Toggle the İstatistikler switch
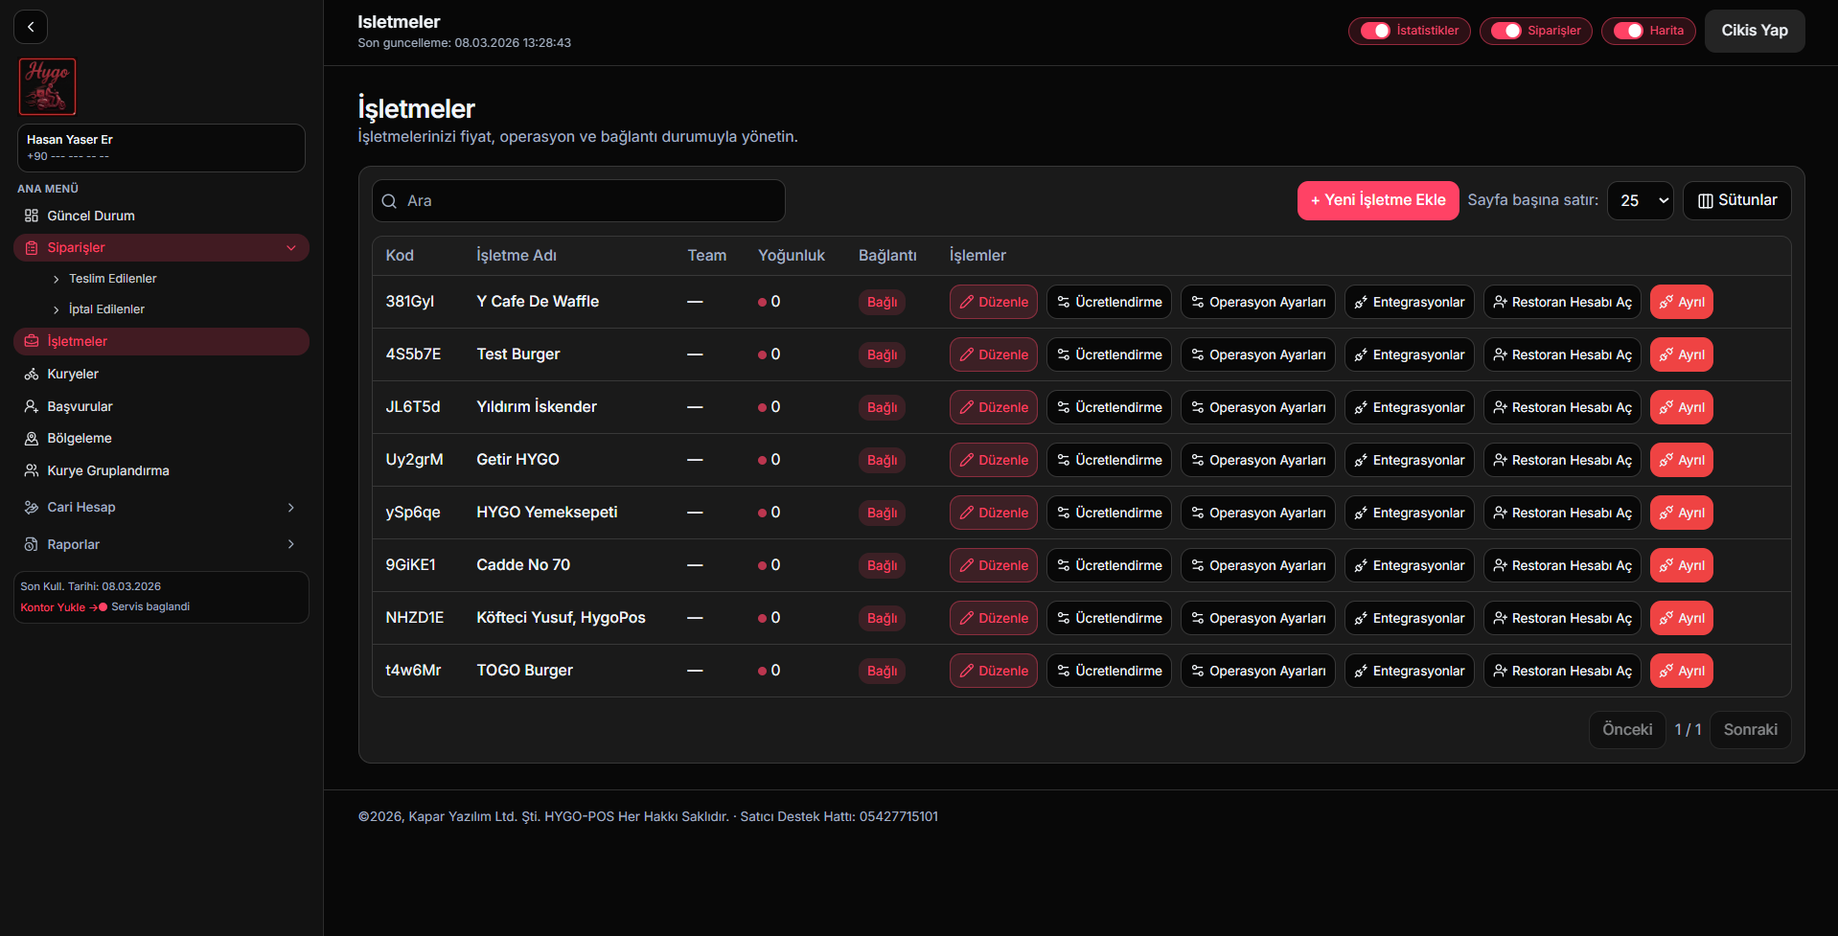1838x936 pixels. click(x=1375, y=31)
